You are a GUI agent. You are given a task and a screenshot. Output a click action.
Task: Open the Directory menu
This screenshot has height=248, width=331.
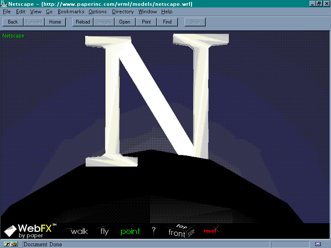click(122, 12)
